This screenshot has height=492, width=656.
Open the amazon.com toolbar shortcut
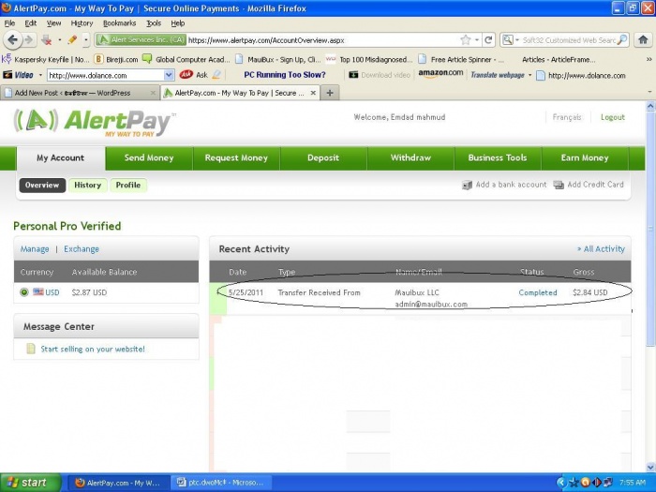tap(440, 74)
